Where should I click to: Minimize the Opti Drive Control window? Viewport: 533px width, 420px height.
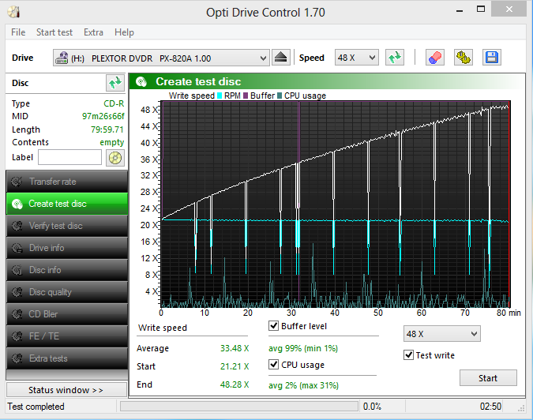pyautogui.click(x=460, y=10)
